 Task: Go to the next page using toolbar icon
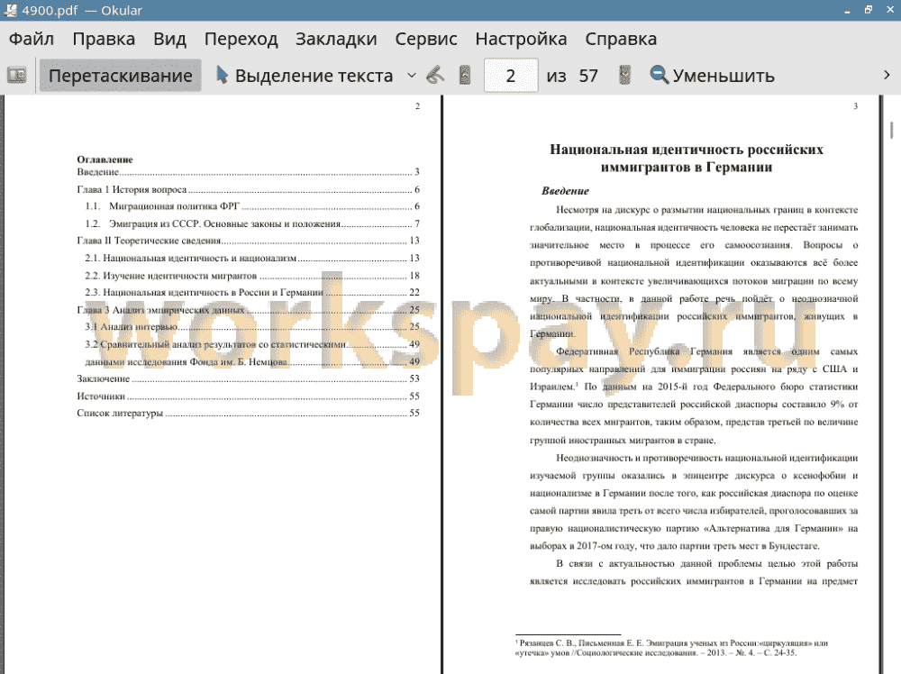[x=624, y=76]
